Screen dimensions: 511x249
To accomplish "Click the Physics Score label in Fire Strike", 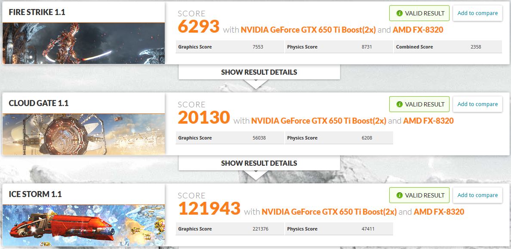I will pos(302,47).
